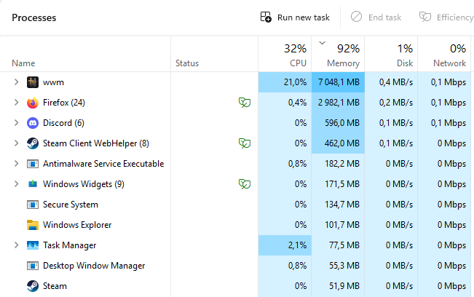Sort processes by Memory column header
The height and width of the screenshot is (297, 474).
(339, 55)
